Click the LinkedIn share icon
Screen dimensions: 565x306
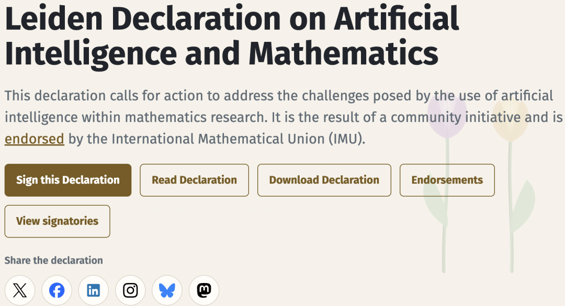click(93, 290)
